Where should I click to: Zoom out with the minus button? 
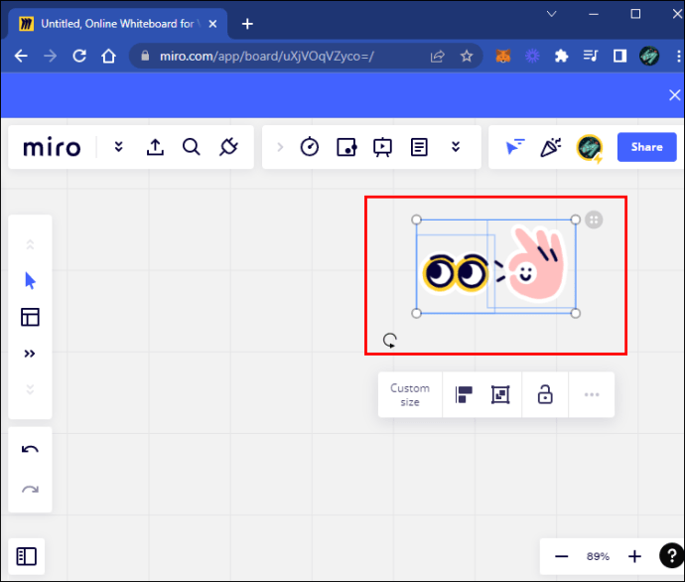click(x=562, y=556)
